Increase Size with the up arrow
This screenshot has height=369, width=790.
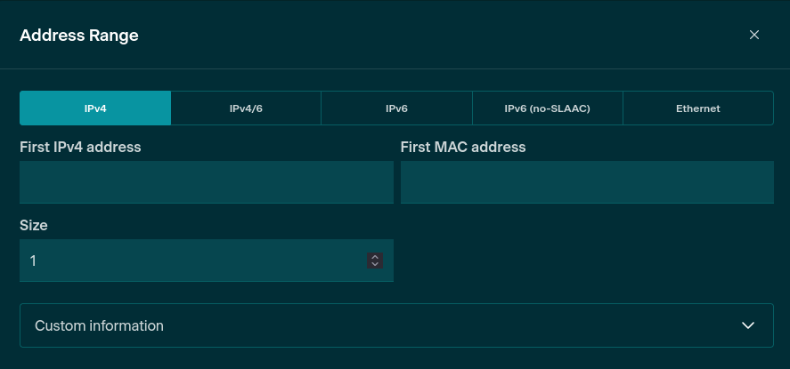(x=375, y=257)
